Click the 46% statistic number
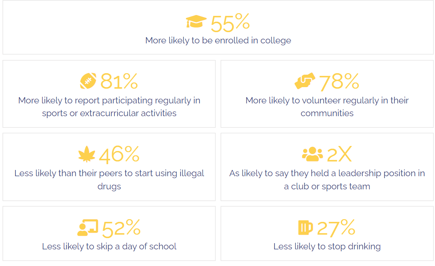Viewport: 435px width, 266px height. tap(119, 154)
